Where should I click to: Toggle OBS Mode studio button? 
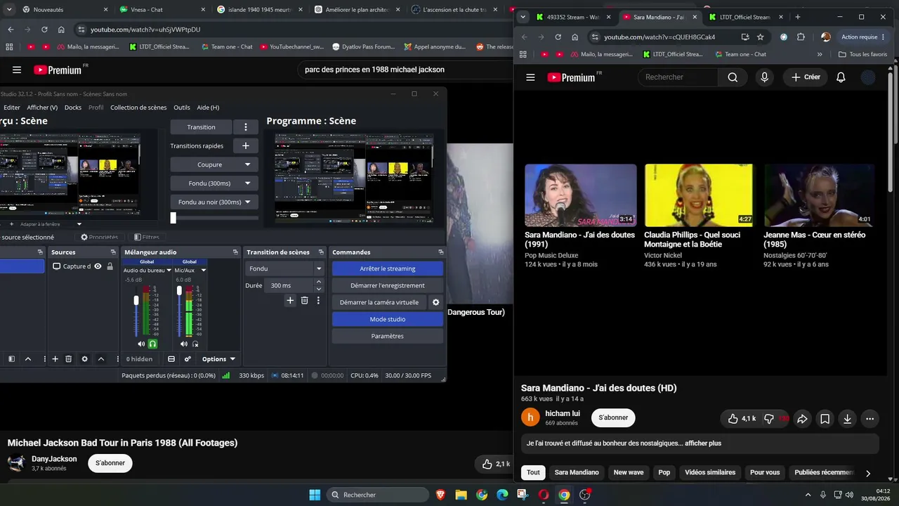click(x=388, y=319)
